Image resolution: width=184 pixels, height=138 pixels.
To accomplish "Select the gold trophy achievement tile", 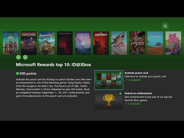I will tap(109, 100).
